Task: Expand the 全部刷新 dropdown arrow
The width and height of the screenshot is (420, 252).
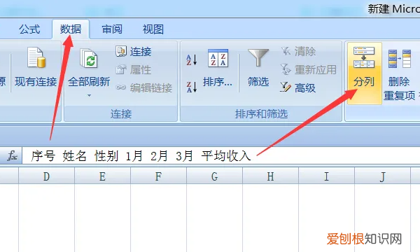Action: (89, 95)
